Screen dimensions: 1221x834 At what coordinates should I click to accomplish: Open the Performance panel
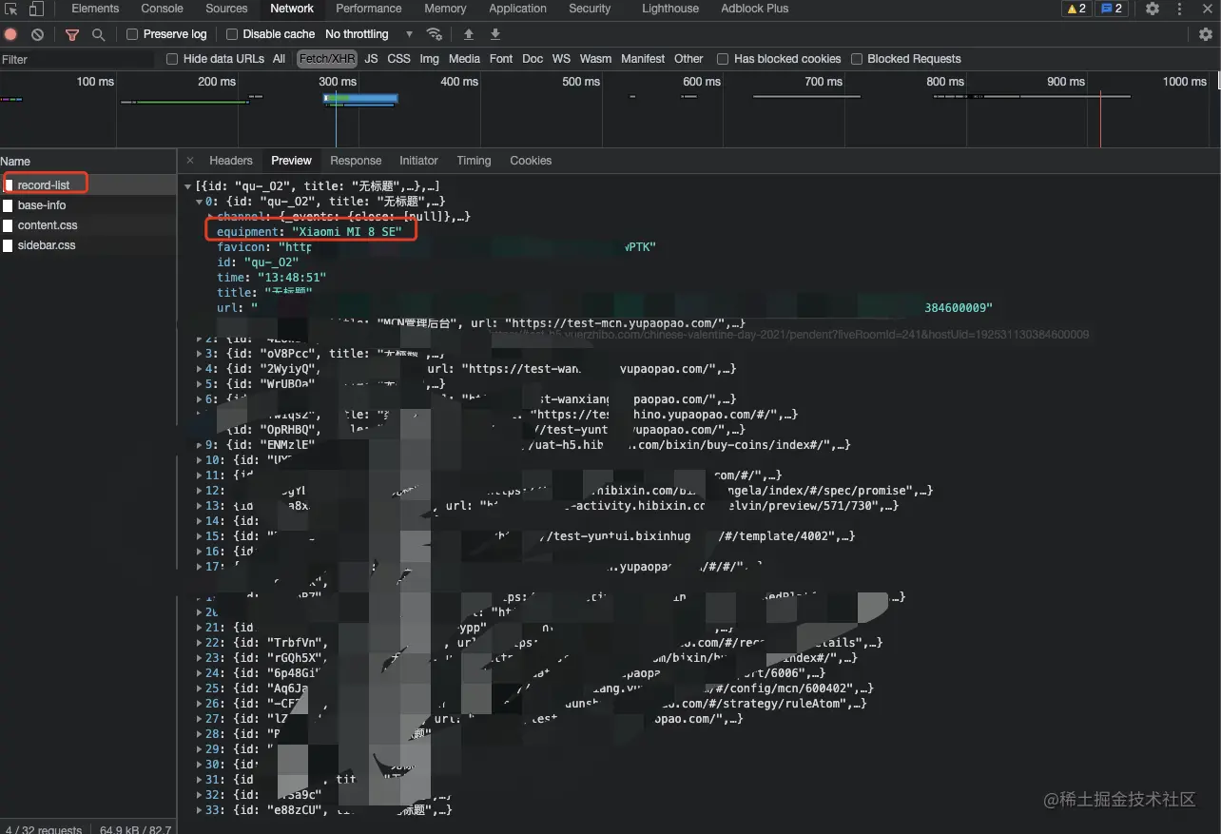(x=369, y=9)
